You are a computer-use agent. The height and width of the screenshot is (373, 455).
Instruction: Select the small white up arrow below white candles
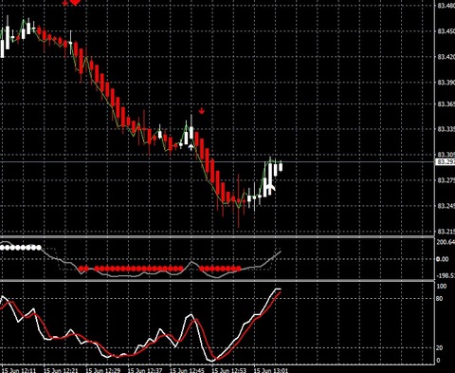click(191, 147)
